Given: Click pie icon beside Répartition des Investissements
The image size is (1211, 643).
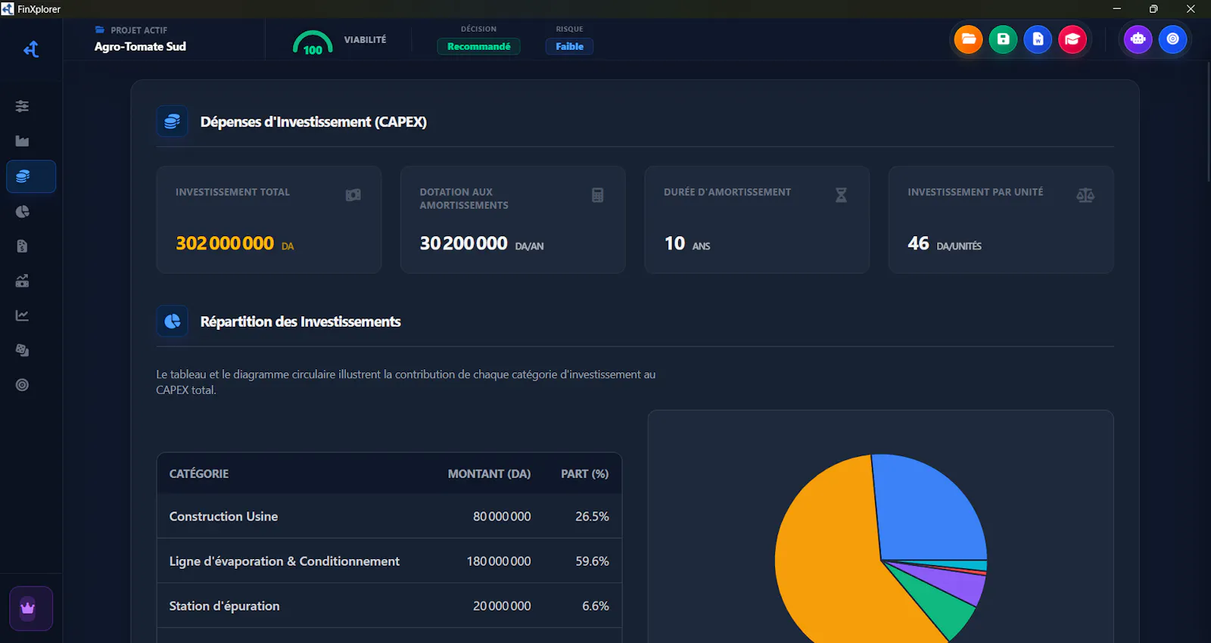Looking at the screenshot, I should (x=172, y=321).
